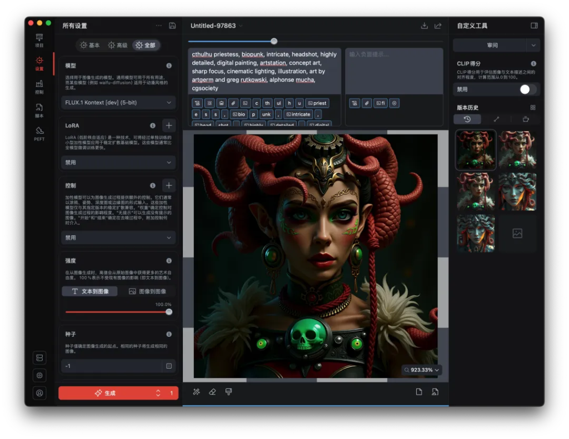Screen dimensions: 569x439
Task: Go to the 控制 sidebar section
Action: pyautogui.click(x=39, y=87)
